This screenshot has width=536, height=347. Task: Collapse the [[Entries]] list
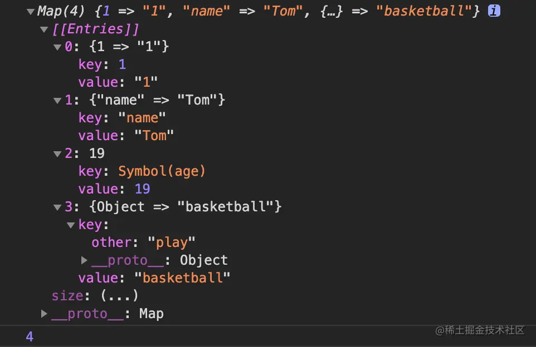44,29
